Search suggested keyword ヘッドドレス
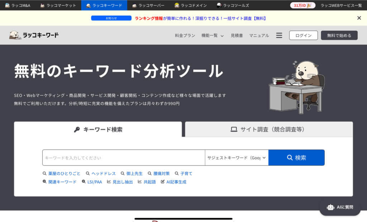Image resolution: width=367 pixels, height=222 pixels. [x=104, y=174]
